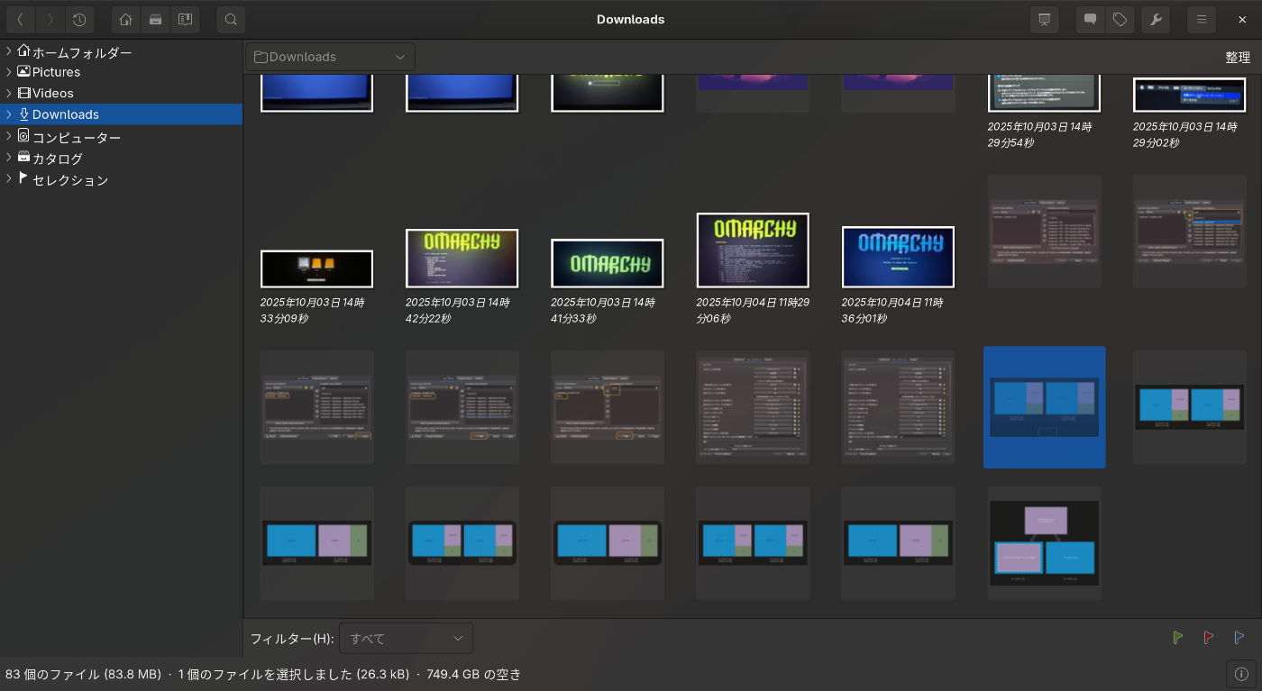Expand the コンピューター tree node
The image size is (1262, 691).
tap(9, 136)
